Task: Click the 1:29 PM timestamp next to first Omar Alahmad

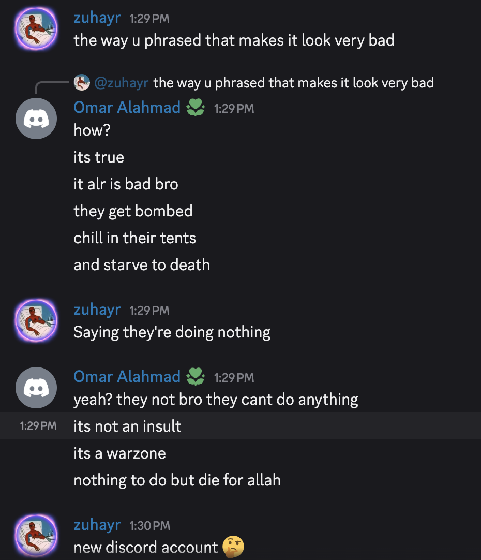Action: tap(234, 109)
